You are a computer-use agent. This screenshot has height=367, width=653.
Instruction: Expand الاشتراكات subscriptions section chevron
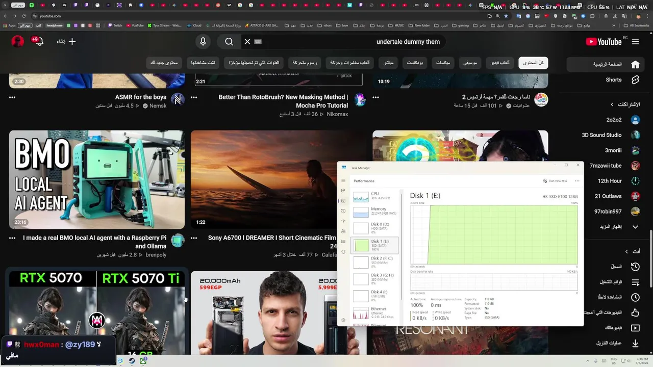(612, 104)
